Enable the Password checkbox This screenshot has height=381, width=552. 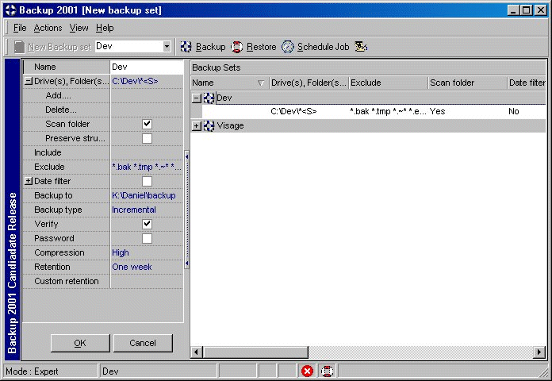click(147, 238)
